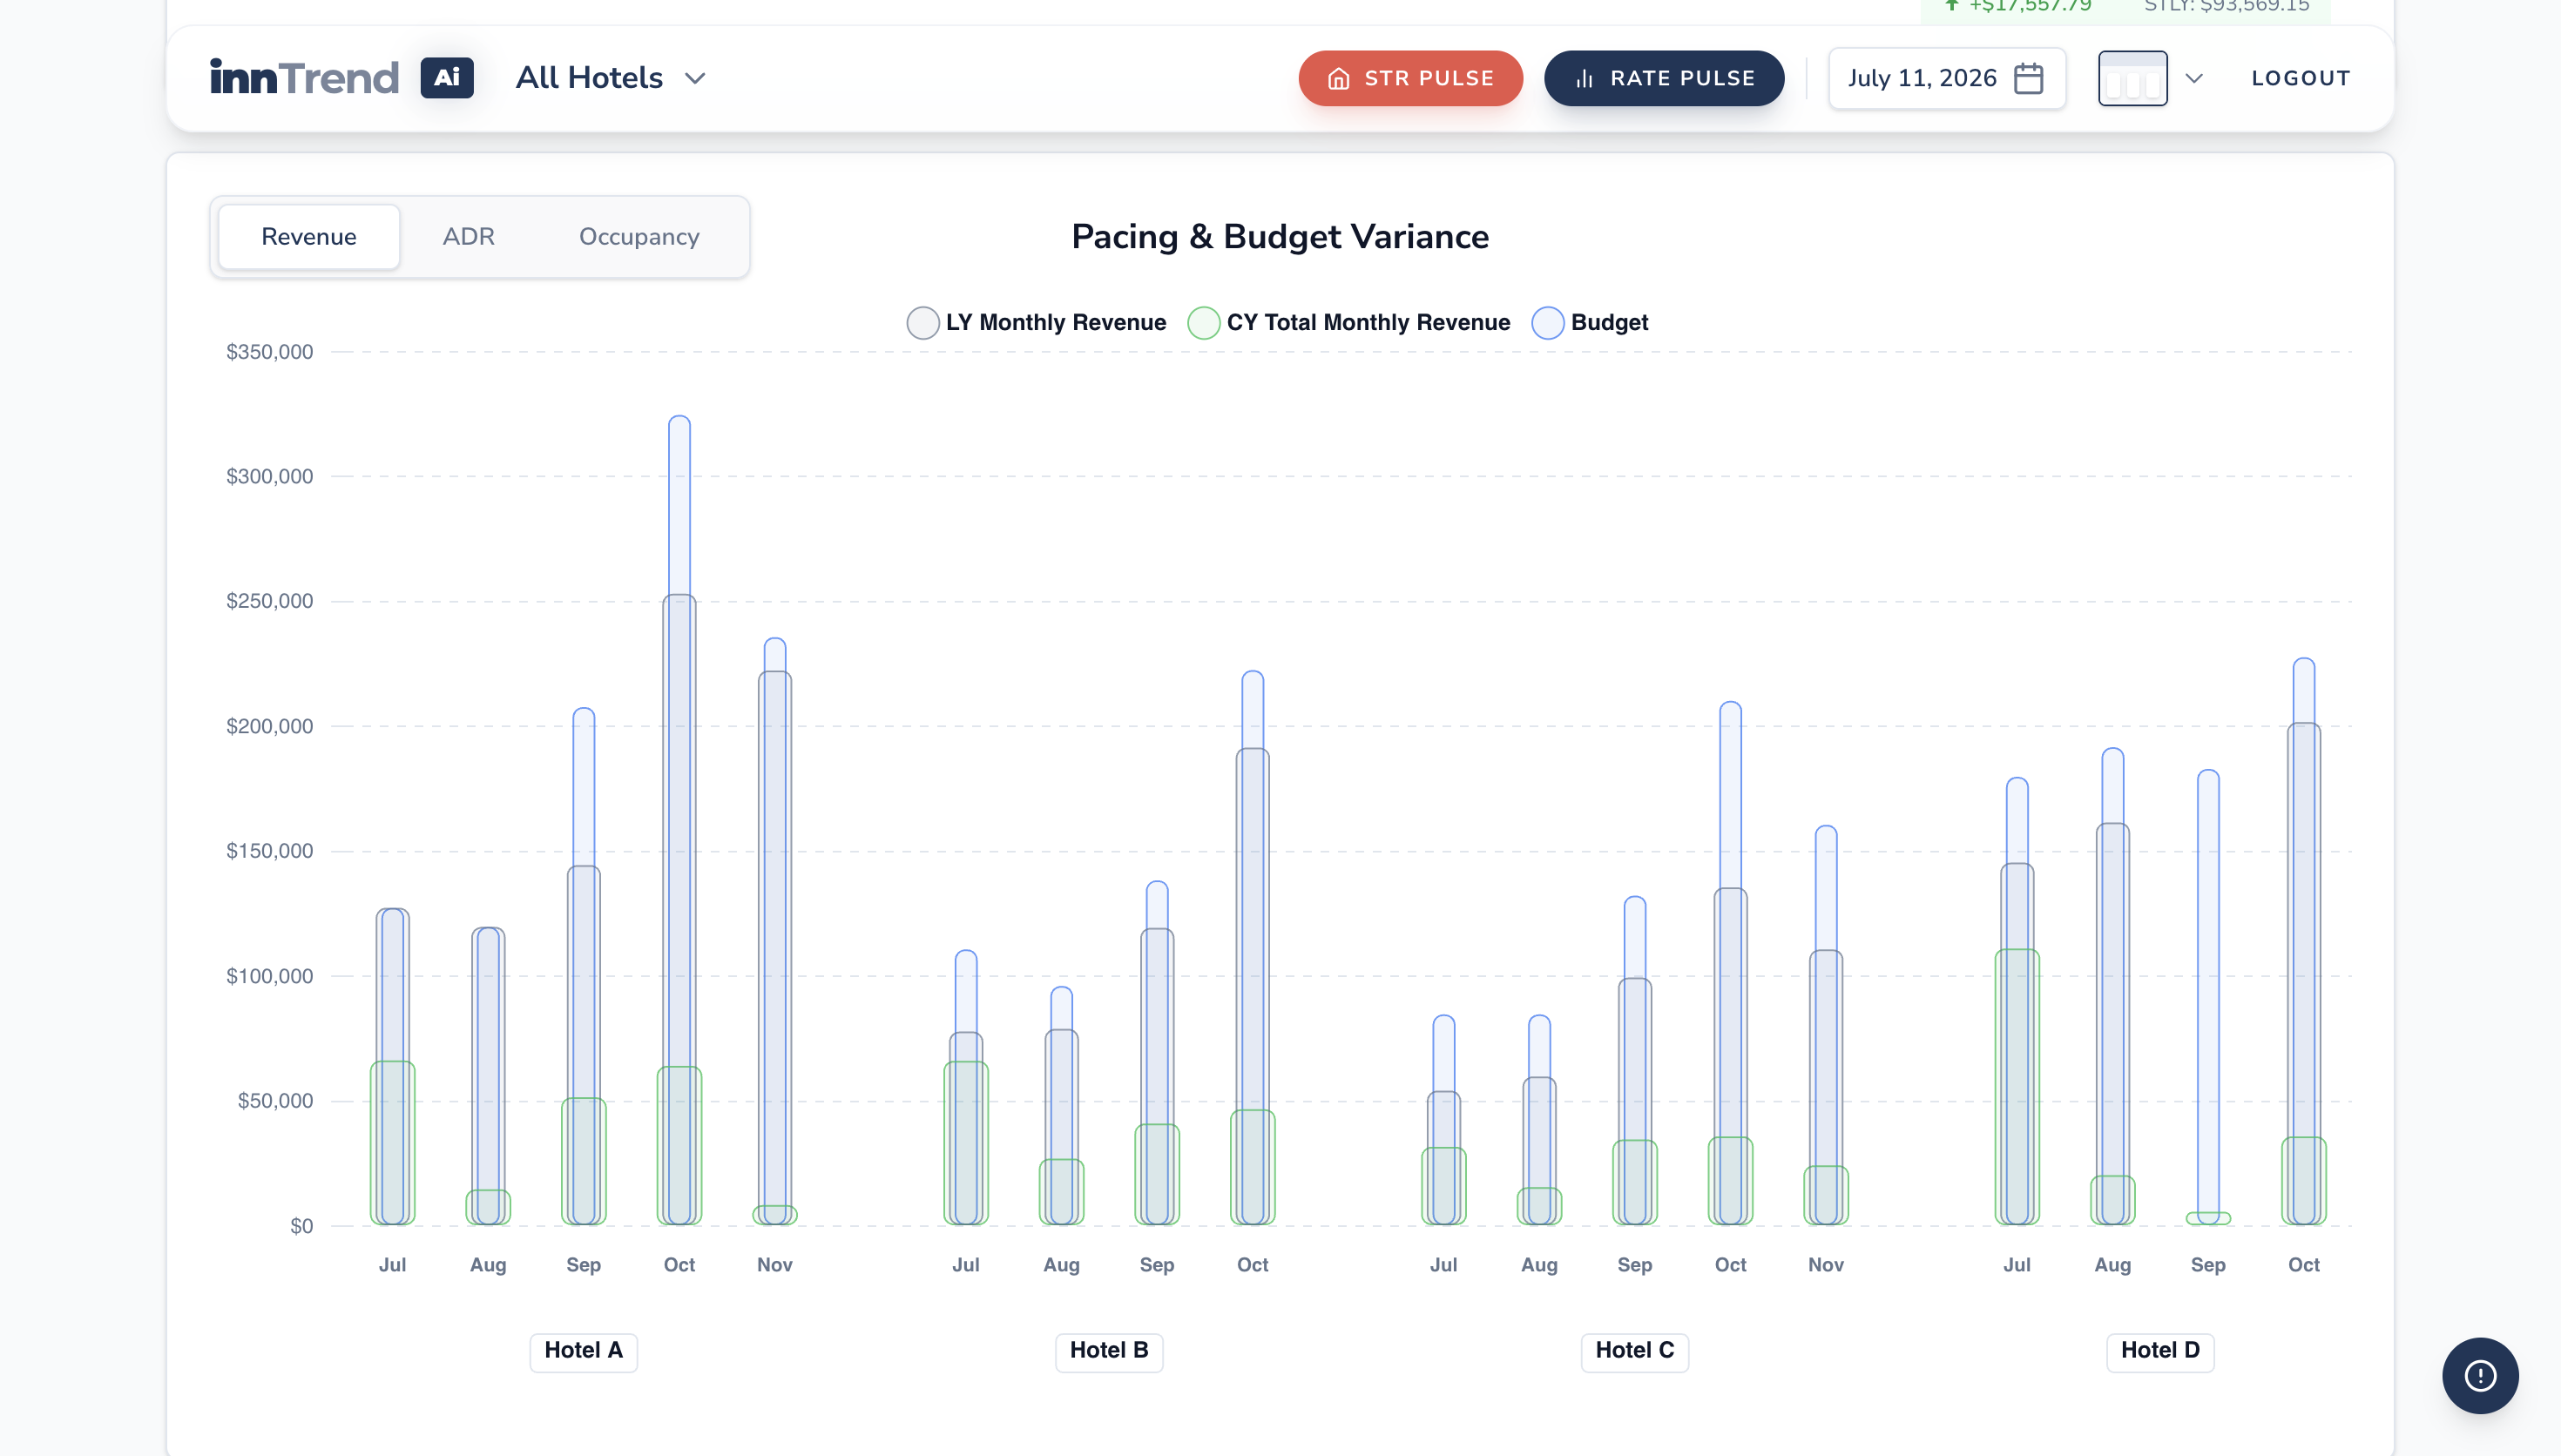
Task: Click the calendar icon in date field
Action: pos(2029,78)
